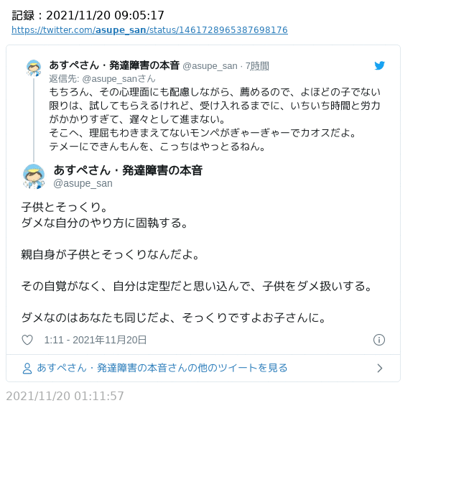Click the small profile avatar in the reply
The width and height of the screenshot is (474, 500).
pyautogui.click(x=34, y=68)
